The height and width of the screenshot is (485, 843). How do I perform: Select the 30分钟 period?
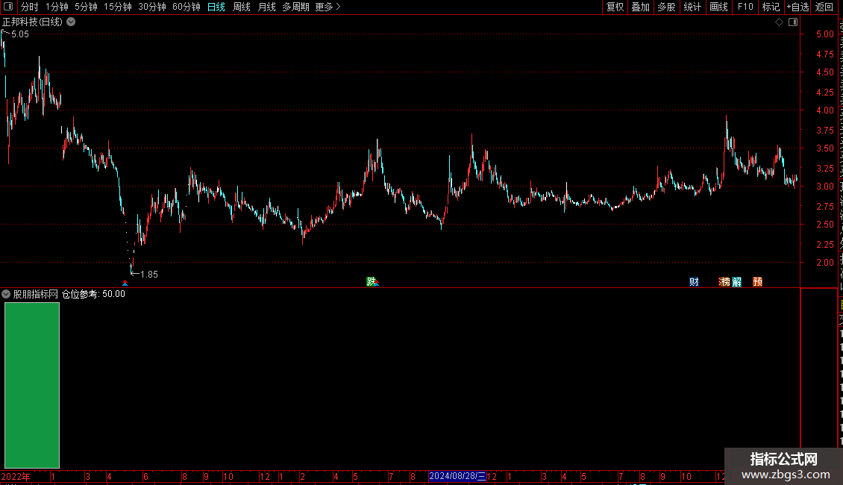coord(151,7)
